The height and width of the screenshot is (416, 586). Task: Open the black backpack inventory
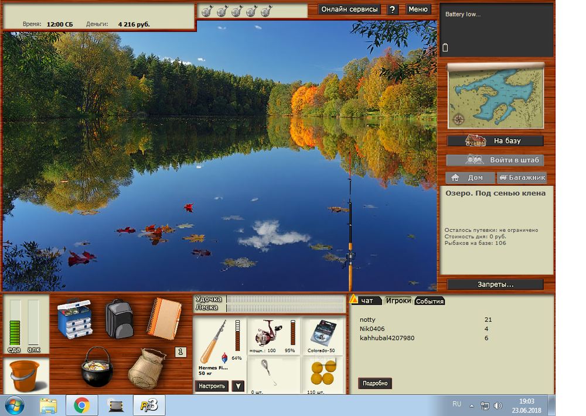[120, 318]
